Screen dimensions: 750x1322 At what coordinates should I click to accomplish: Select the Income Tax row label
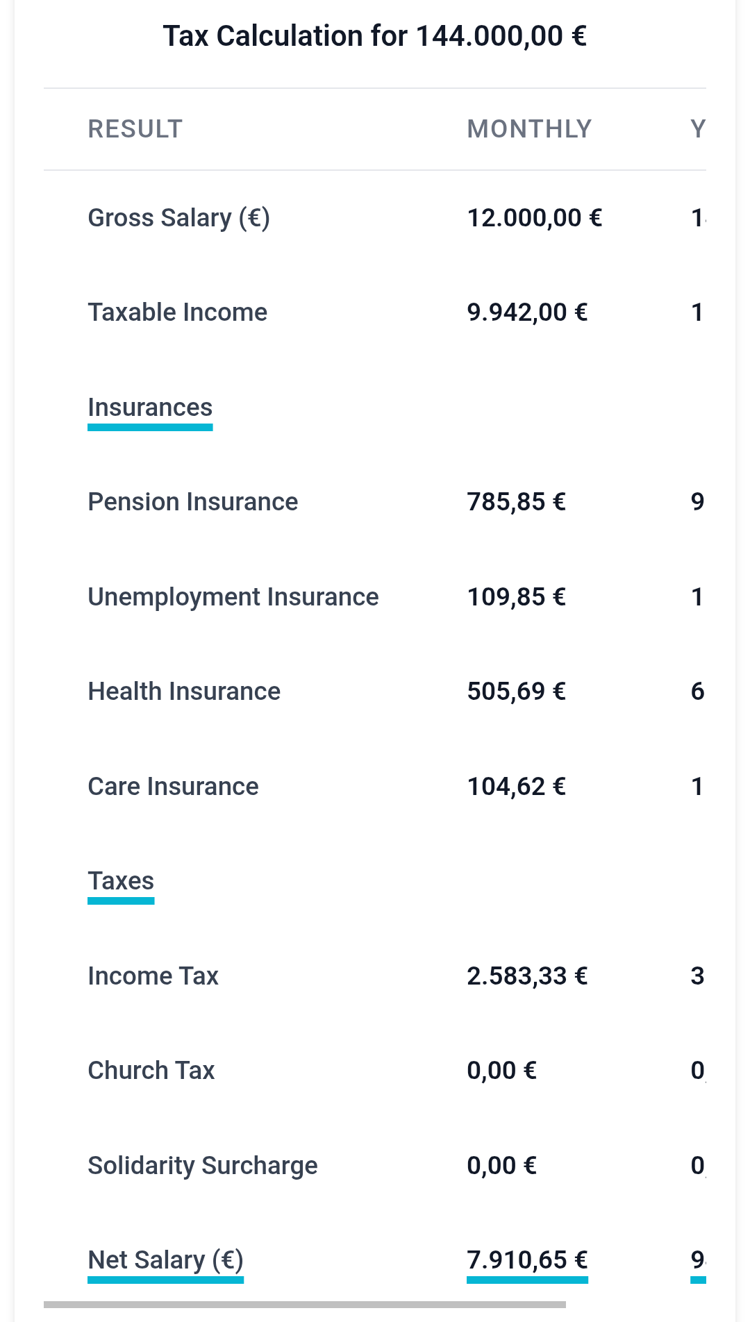[x=153, y=976]
